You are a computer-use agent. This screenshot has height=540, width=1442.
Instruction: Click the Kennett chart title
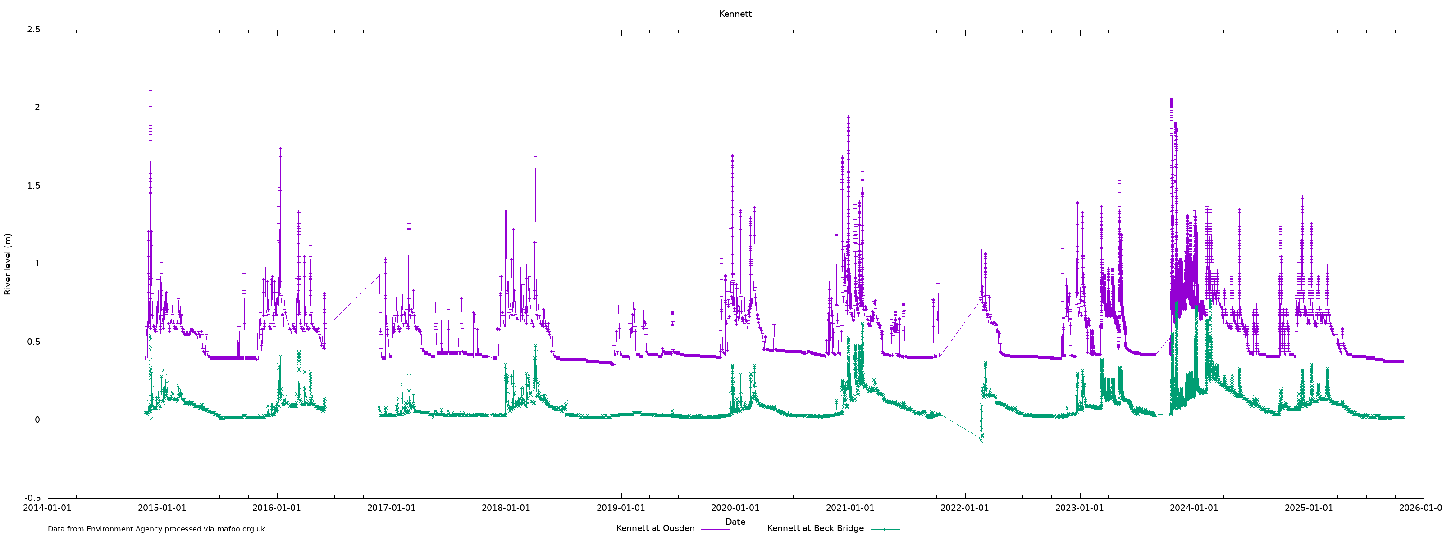tap(735, 14)
